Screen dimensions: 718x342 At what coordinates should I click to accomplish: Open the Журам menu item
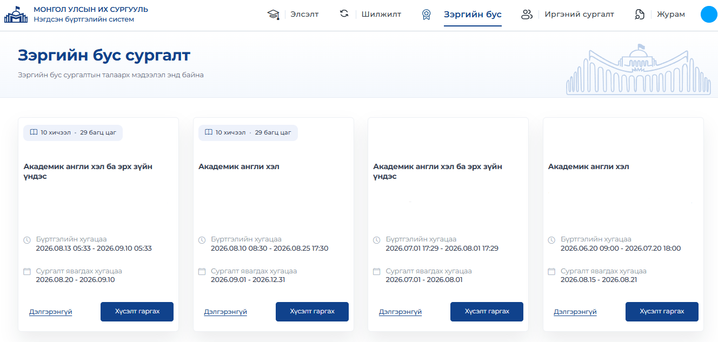pos(671,15)
